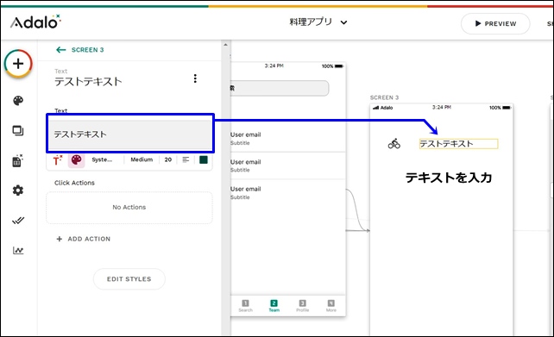
Task: Click the No Actions placeholder box
Action: pos(129,208)
